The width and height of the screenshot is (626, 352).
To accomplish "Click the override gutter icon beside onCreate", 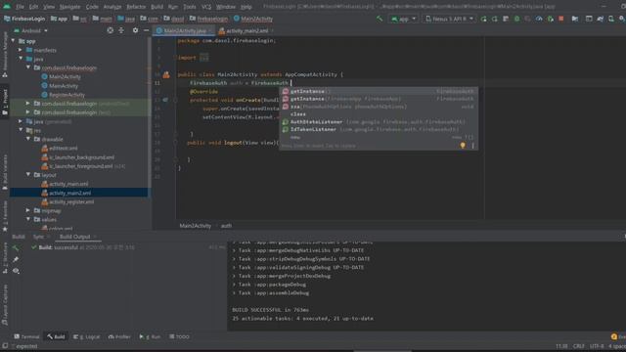I will point(165,100).
